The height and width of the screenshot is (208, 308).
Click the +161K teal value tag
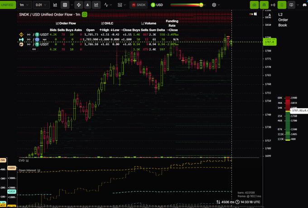[12, 191]
